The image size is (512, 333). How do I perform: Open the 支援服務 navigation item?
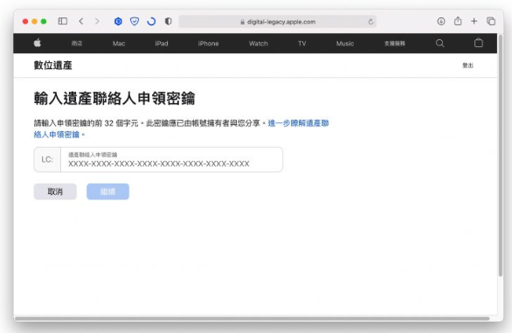click(394, 44)
